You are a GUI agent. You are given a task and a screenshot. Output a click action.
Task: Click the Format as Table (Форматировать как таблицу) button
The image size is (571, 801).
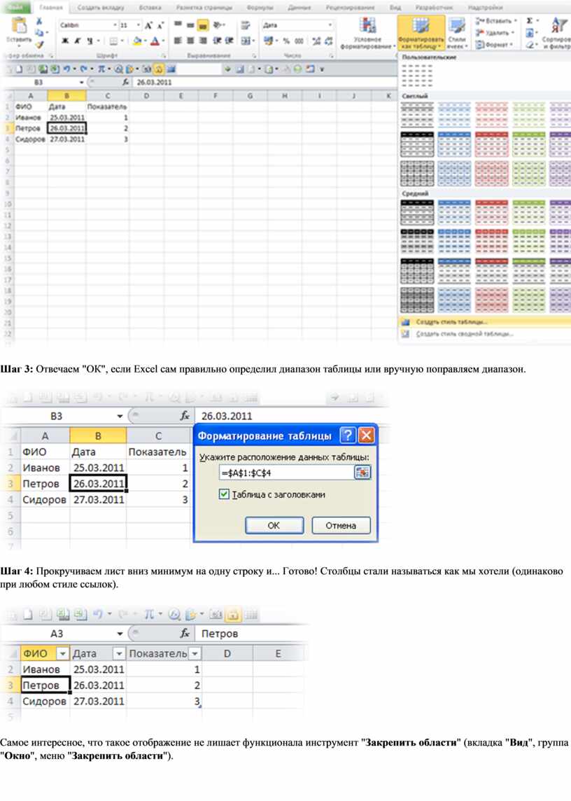pyautogui.click(x=421, y=34)
